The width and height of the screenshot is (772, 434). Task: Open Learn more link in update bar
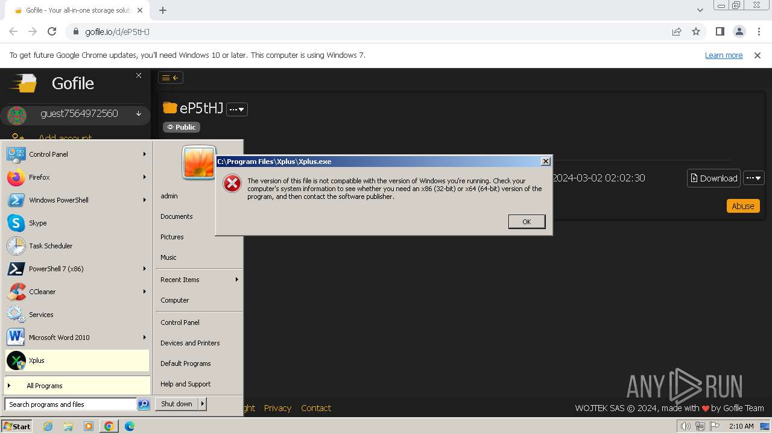click(x=724, y=55)
